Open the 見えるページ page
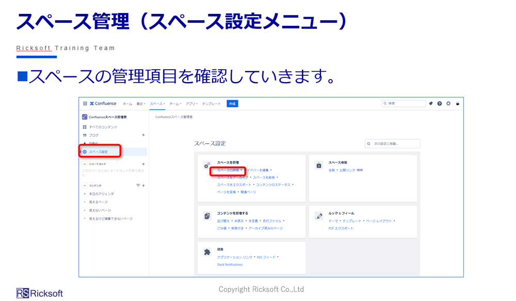Screen dimensions: 516x301 tap(98, 202)
